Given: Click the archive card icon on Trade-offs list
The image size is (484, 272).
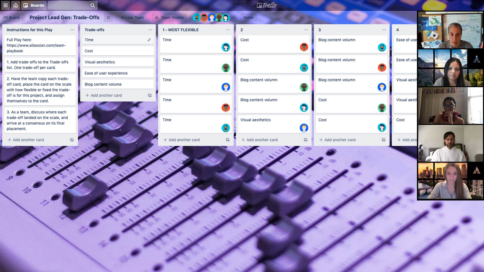Looking at the screenshot, I should [149, 95].
